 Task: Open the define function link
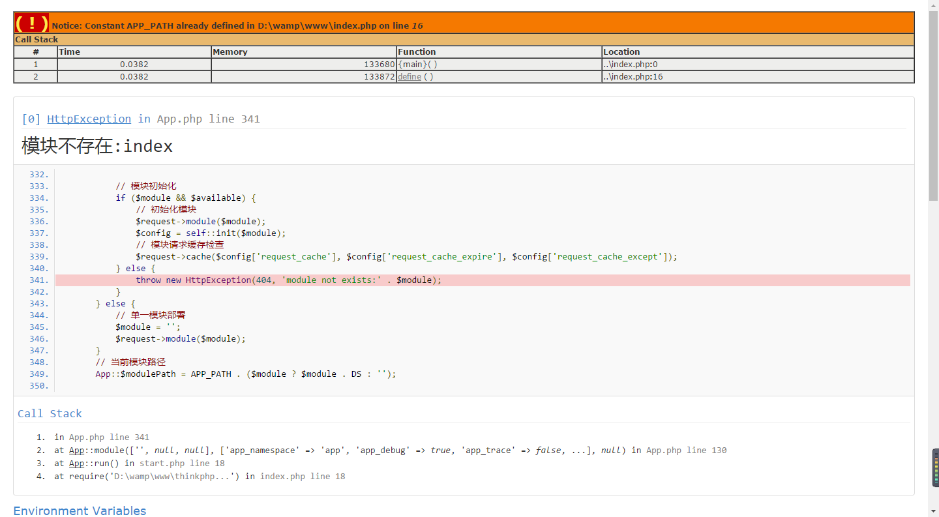(x=410, y=77)
